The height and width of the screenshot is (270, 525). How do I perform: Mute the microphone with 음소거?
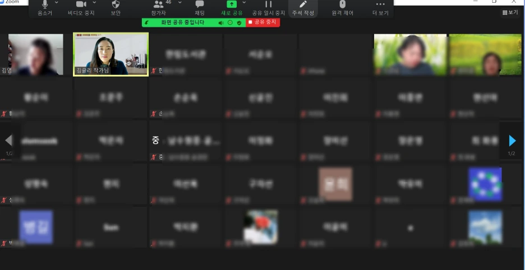click(x=45, y=8)
